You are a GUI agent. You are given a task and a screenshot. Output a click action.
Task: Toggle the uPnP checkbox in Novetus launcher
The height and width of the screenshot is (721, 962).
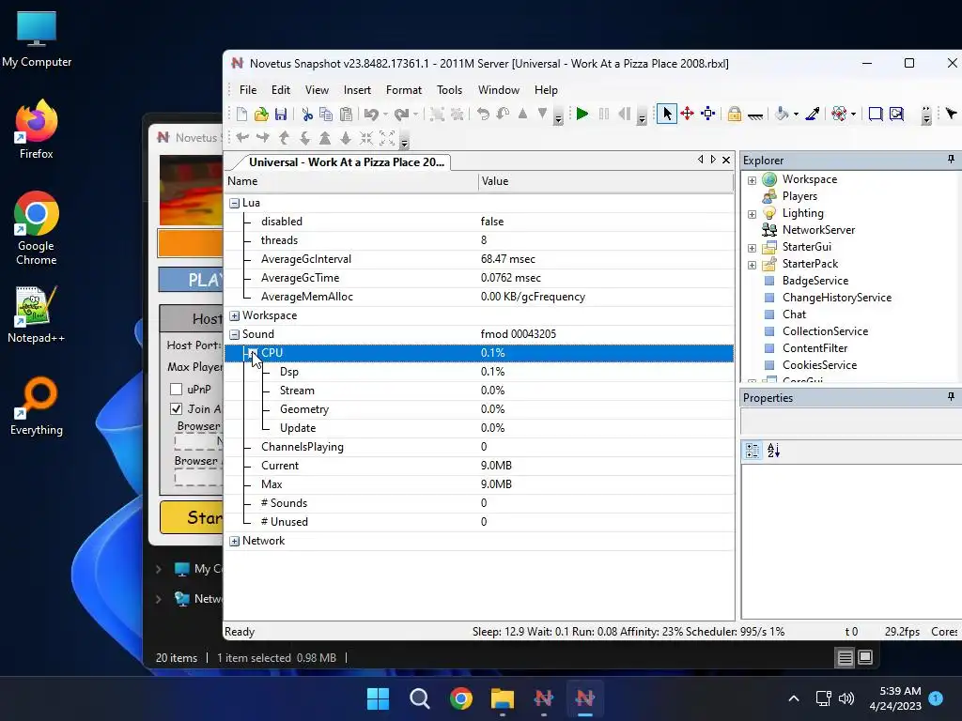[176, 390]
